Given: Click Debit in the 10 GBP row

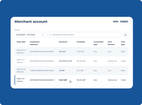Looking at the screenshot, I should (x=123, y=70).
